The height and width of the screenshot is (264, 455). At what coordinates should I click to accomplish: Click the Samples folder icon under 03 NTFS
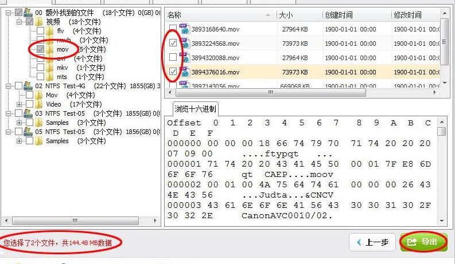coord(38,123)
